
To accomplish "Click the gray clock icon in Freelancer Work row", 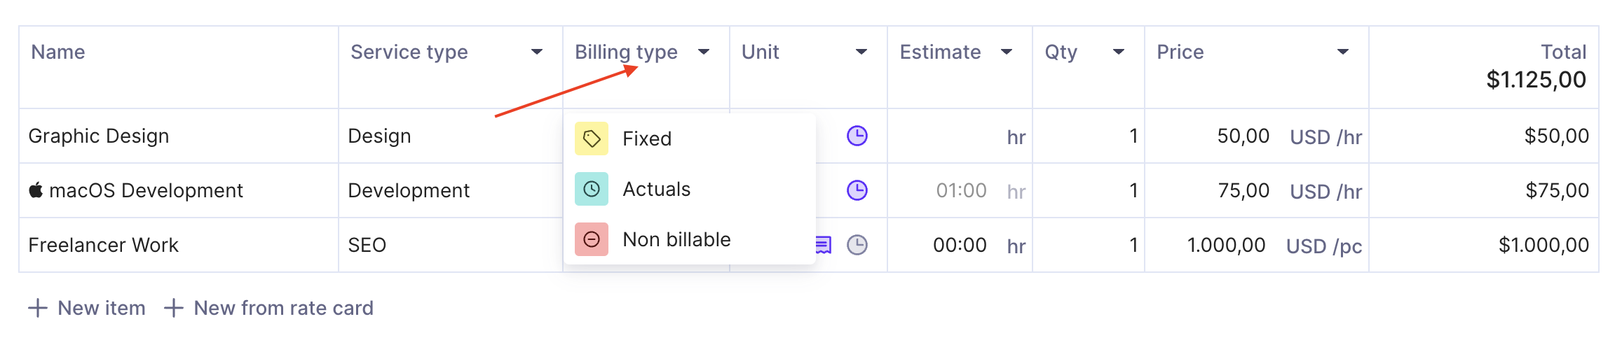I will point(857,245).
